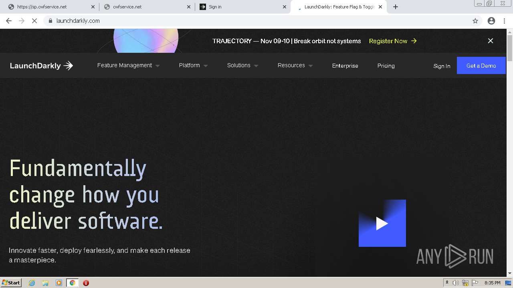Click the 8:35 PM clock
The width and height of the screenshot is (513, 288).
492,283
